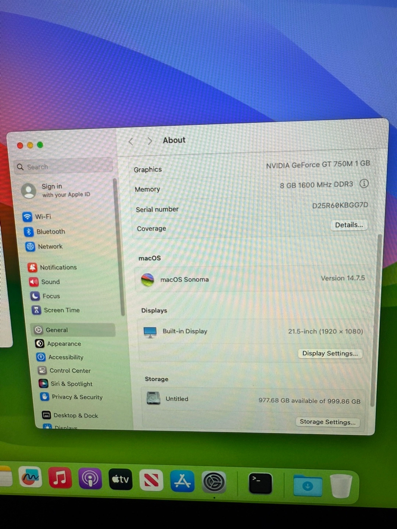The image size is (397, 529).
Task: Open Notifications settings
Action: tap(52, 267)
